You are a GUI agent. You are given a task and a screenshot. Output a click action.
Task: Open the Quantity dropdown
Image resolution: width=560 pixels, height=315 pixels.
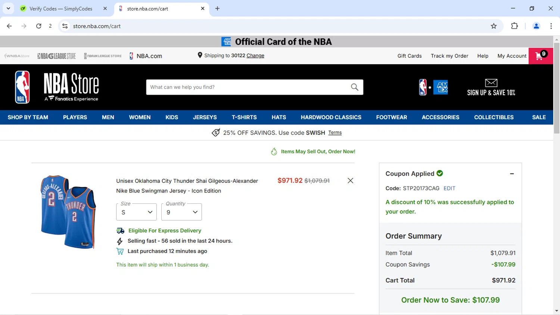pos(181,212)
